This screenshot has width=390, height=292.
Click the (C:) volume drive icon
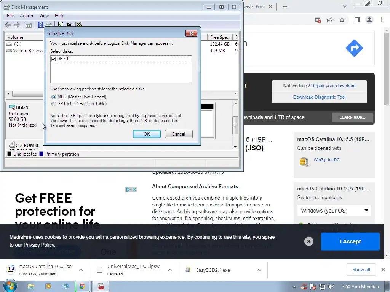point(9,44)
